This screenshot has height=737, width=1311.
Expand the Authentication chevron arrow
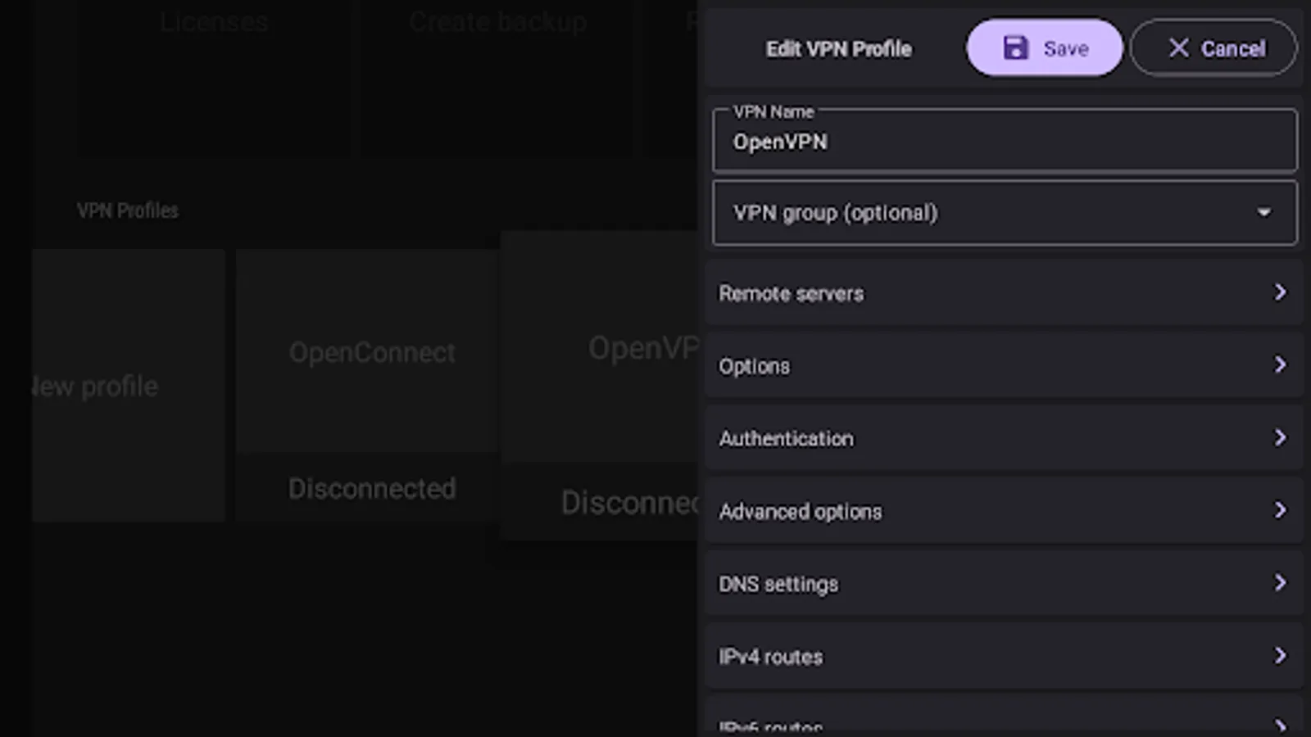pos(1280,437)
